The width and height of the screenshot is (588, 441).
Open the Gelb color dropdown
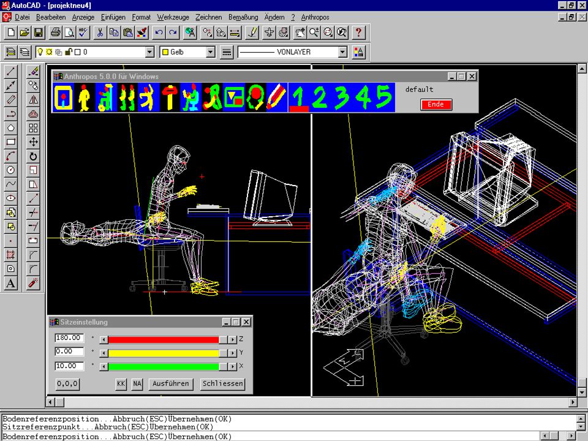(x=211, y=52)
